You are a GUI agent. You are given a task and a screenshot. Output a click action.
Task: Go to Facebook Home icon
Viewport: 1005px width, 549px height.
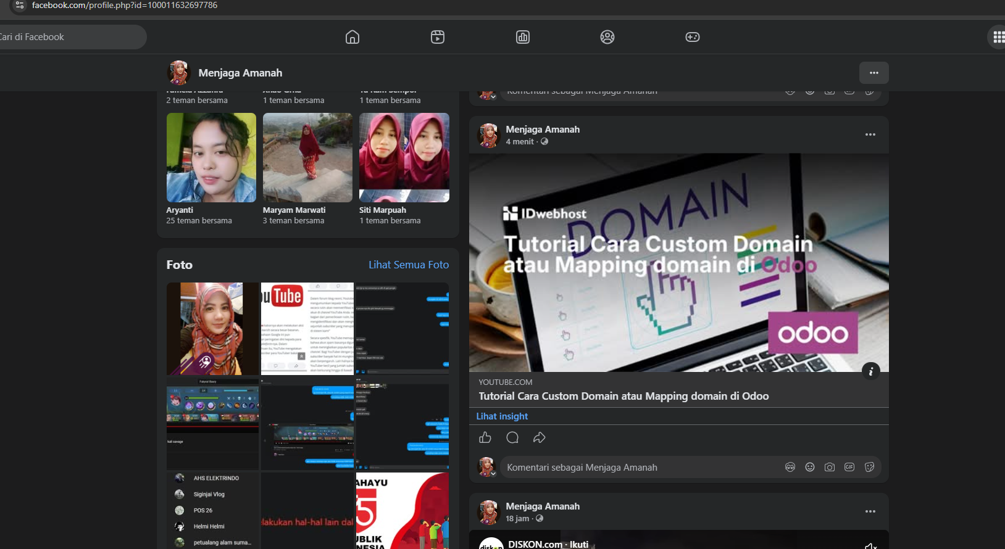click(352, 37)
